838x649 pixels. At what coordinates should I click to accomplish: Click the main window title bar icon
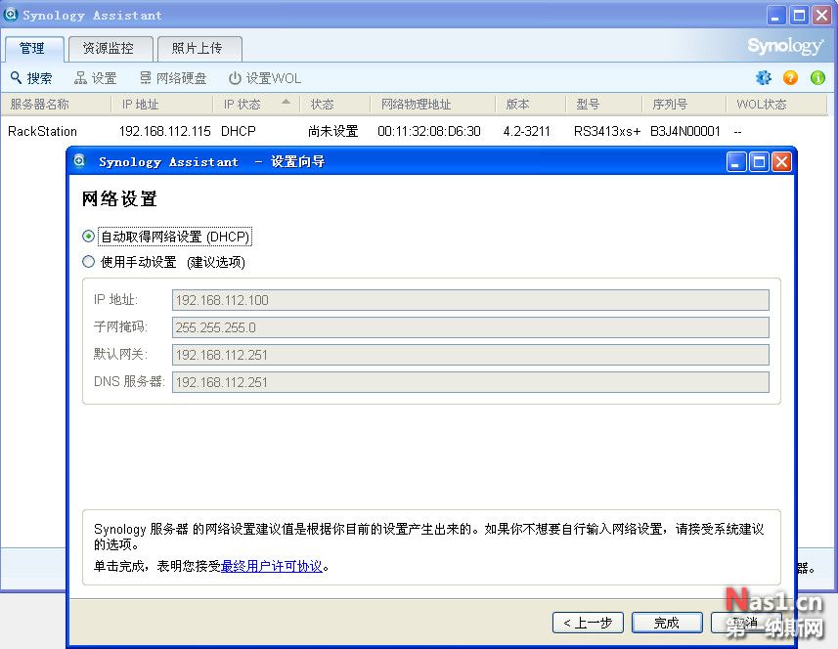[10, 15]
